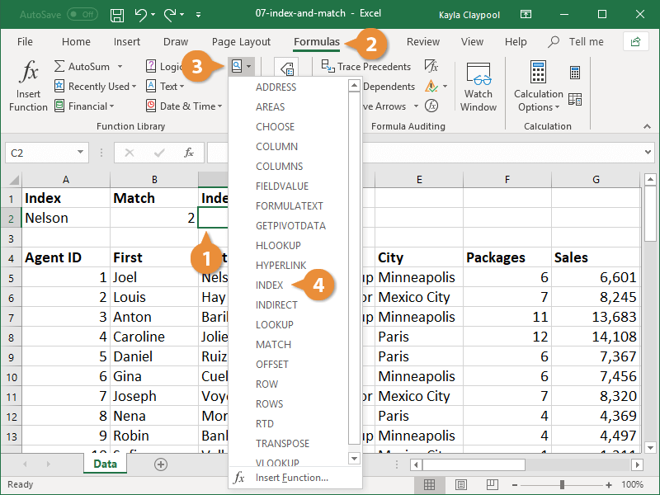Open the Watch Window tool
Screen dimensions: 660x495
pos(478,87)
